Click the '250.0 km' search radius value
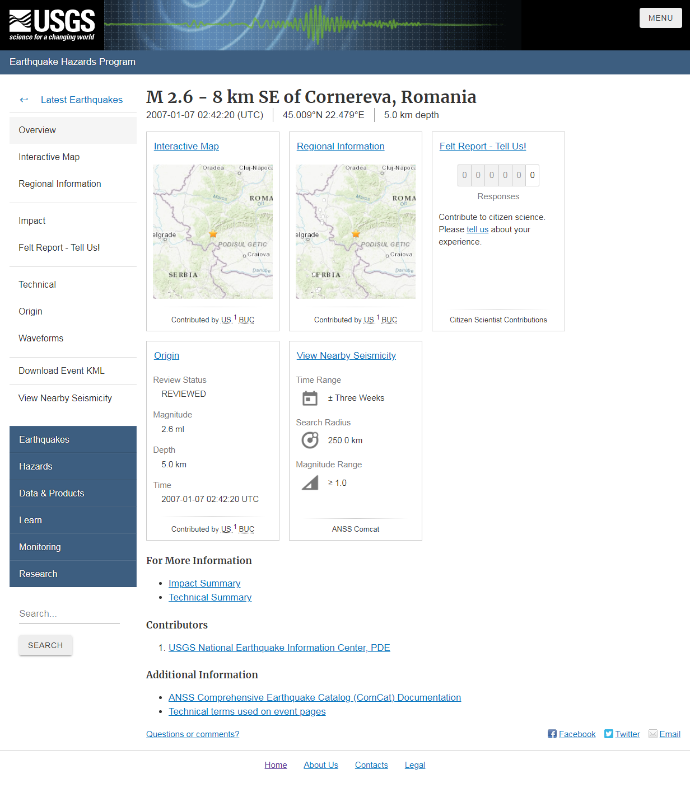This screenshot has height=788, width=690. (x=345, y=440)
